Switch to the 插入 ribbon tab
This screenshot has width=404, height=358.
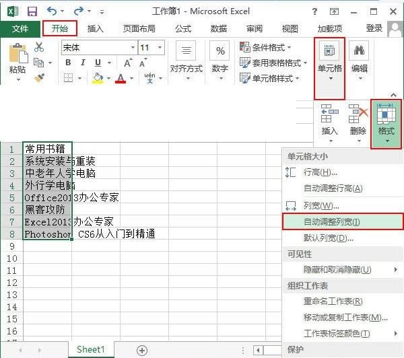click(x=96, y=28)
